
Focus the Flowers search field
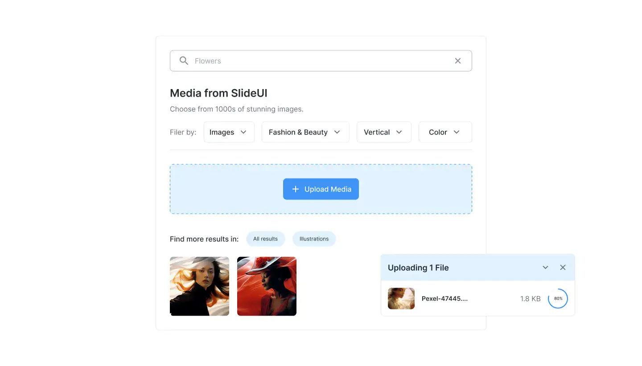321,61
